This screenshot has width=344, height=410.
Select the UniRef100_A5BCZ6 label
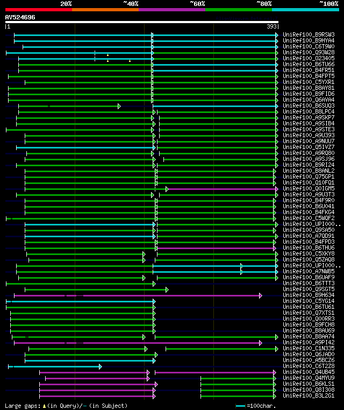click(309, 360)
